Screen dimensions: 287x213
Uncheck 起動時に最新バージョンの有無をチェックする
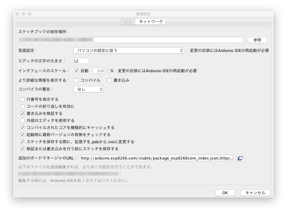[x=23, y=135]
